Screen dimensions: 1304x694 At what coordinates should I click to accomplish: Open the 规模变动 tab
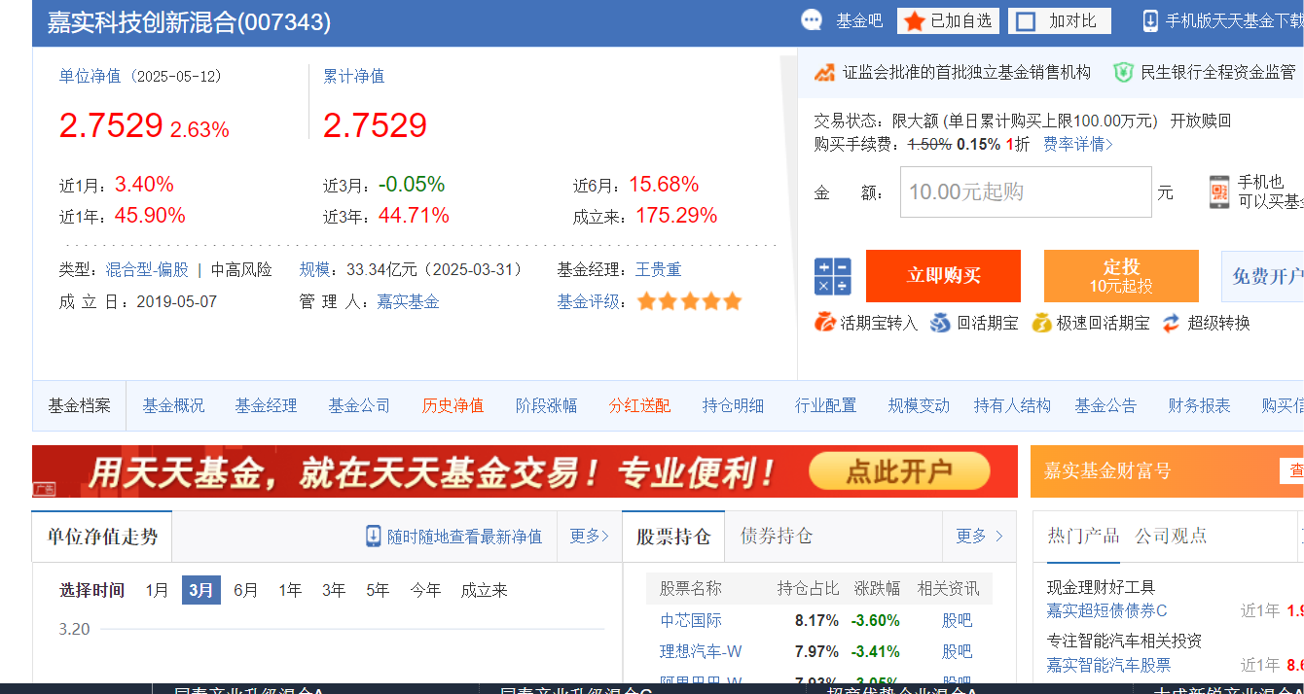coord(919,405)
